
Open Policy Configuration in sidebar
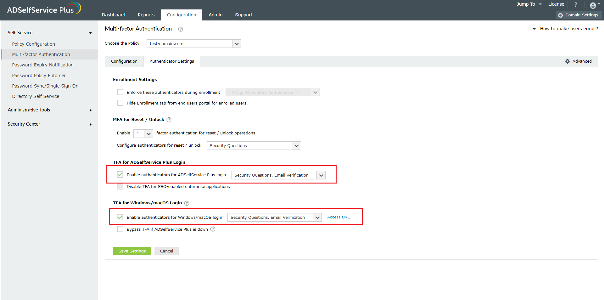(x=34, y=44)
